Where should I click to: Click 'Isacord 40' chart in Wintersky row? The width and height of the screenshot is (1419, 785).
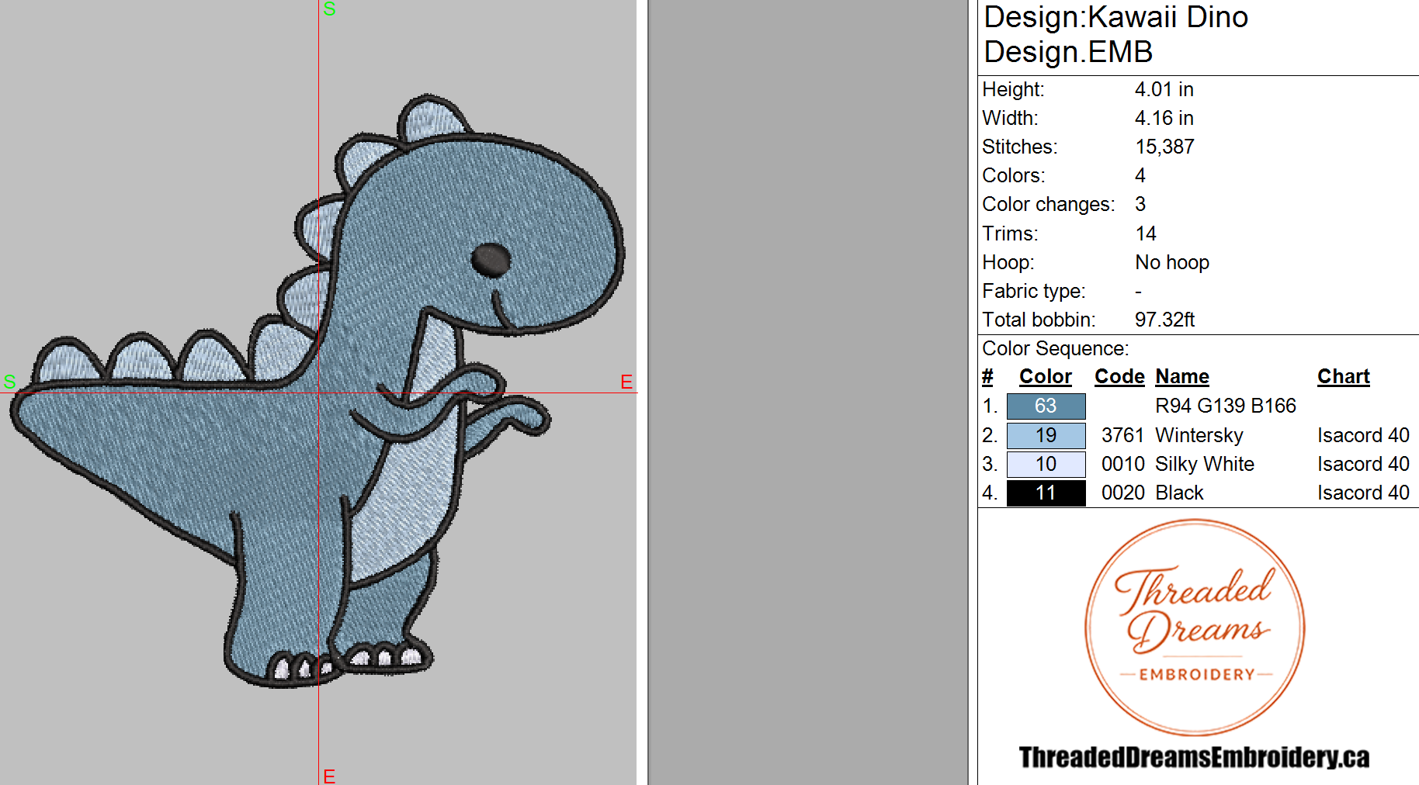tap(1363, 435)
